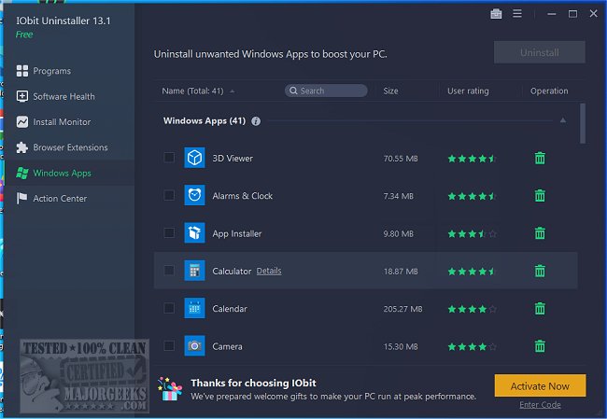Click the "Calendar" app name
Image resolution: width=607 pixels, height=419 pixels.
coord(230,309)
